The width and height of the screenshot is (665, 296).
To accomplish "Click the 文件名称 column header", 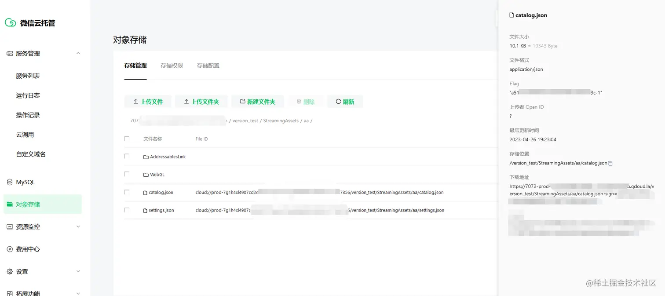I will 153,139.
